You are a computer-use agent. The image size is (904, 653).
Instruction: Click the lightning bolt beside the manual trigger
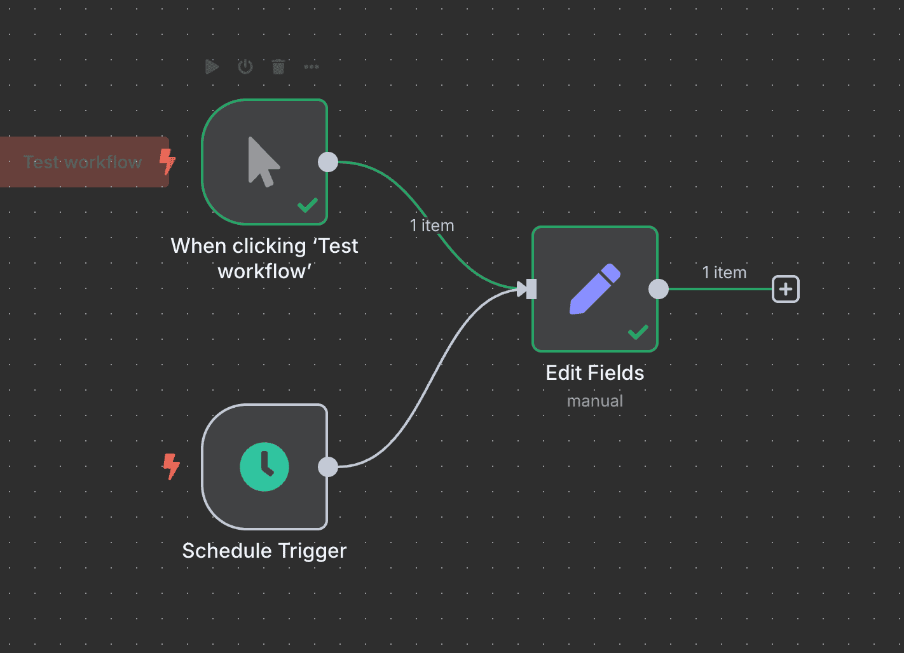point(167,161)
